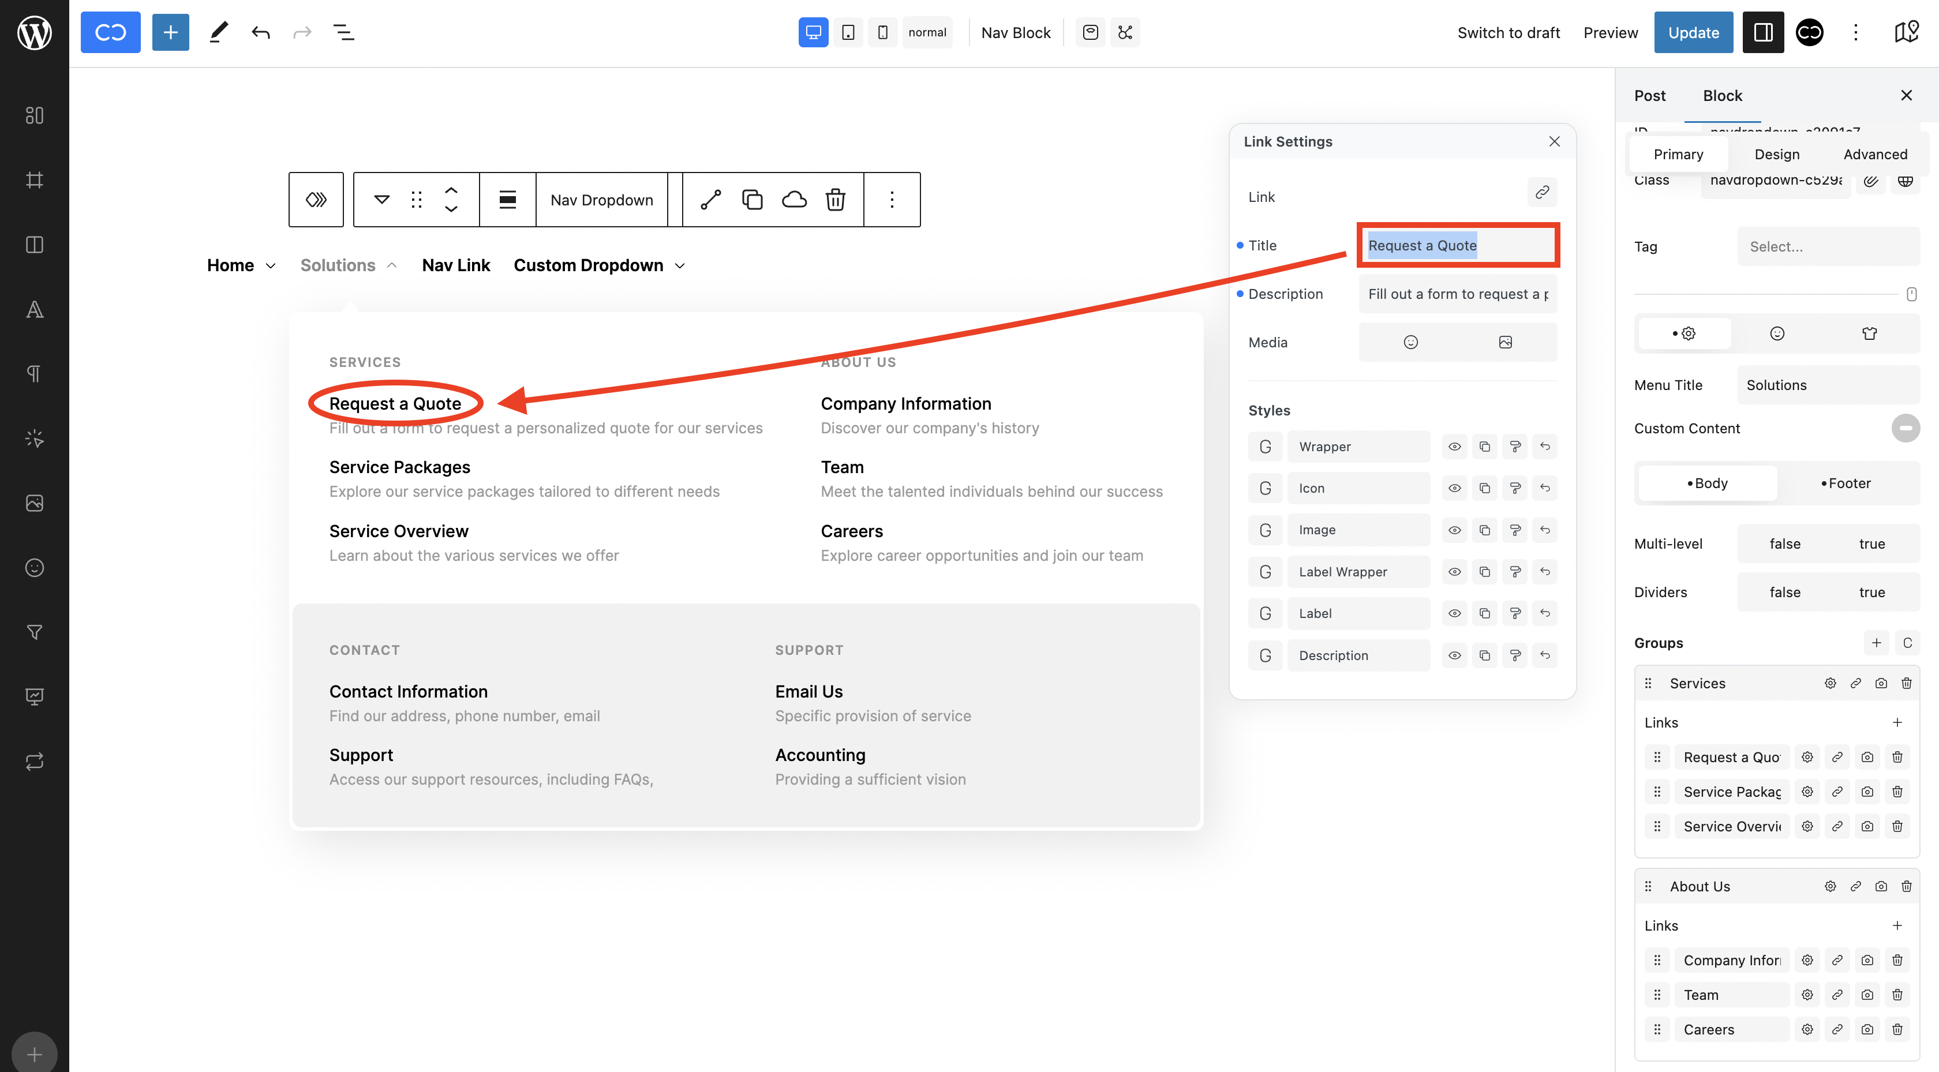1939x1072 pixels.
Task: Open the Tag select dropdown
Action: [x=1828, y=247]
